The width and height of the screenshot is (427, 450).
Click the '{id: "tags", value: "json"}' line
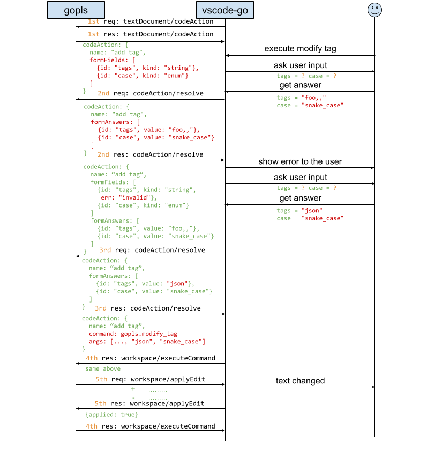[x=145, y=284]
